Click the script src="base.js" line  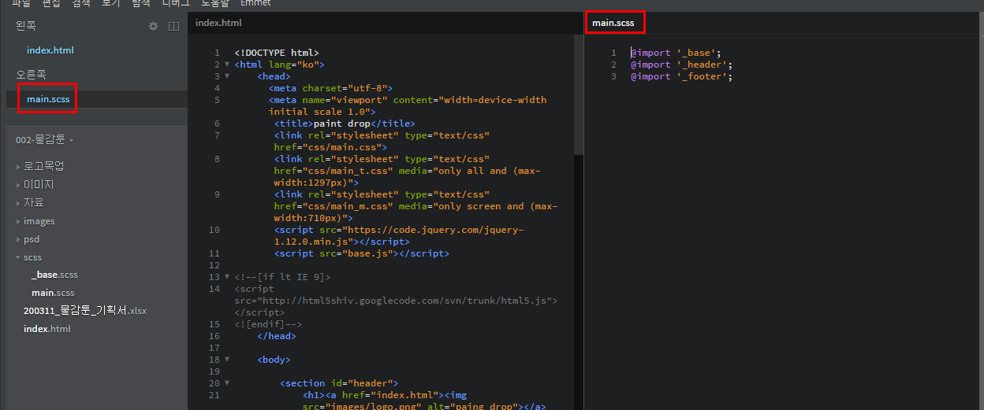coord(361,253)
